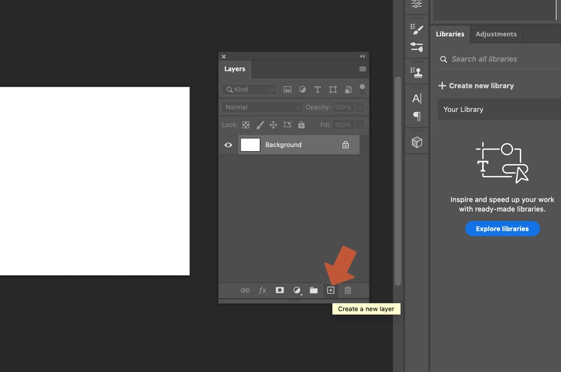Click the Explore libraries button

[x=502, y=228]
